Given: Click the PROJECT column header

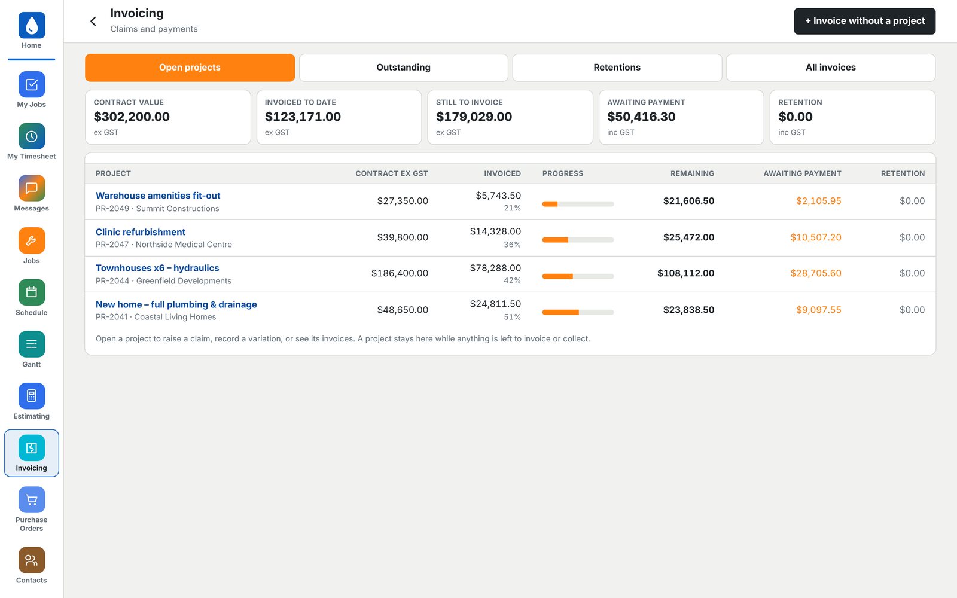Looking at the screenshot, I should tap(113, 173).
